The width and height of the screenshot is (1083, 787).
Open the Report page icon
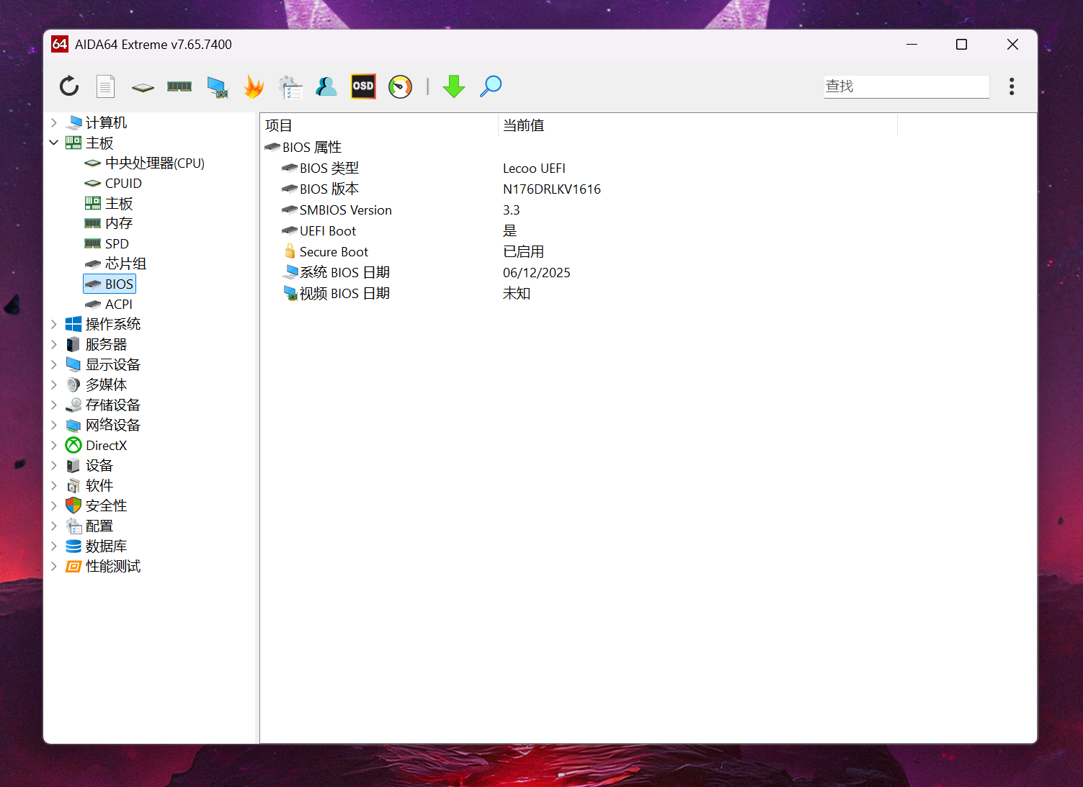(106, 86)
